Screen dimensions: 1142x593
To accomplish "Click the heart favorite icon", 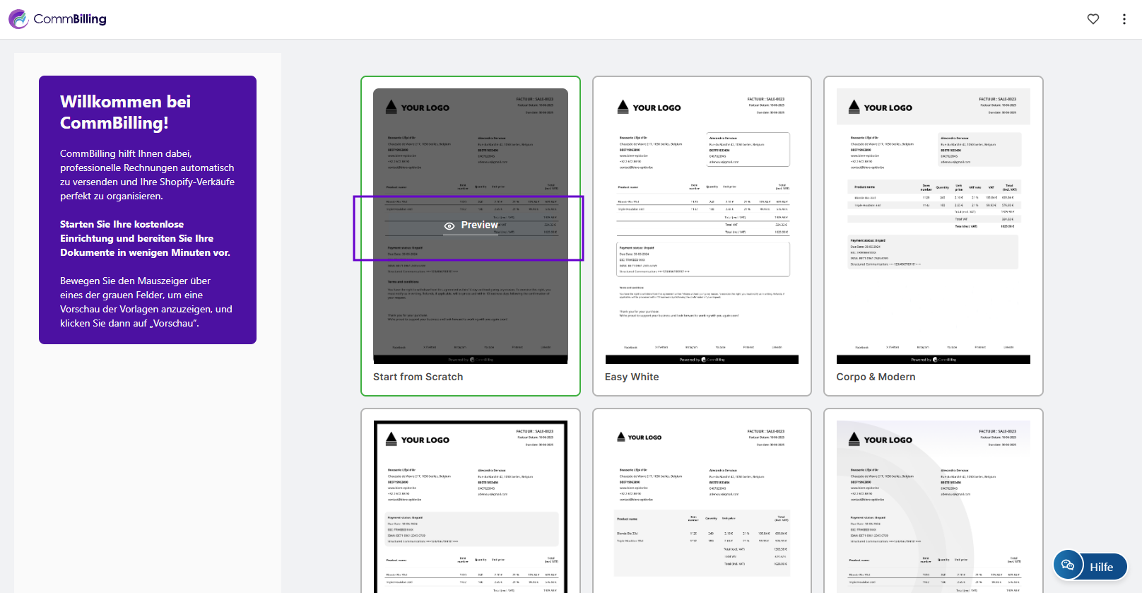I will 1093,19.
